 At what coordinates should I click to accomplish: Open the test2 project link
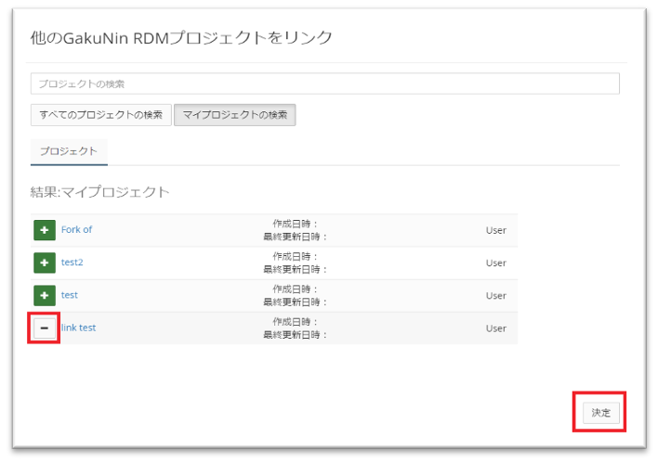coord(72,263)
